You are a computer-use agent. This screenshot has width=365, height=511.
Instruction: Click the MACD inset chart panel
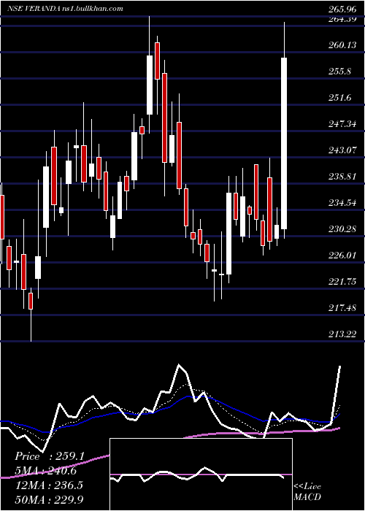click(201, 474)
